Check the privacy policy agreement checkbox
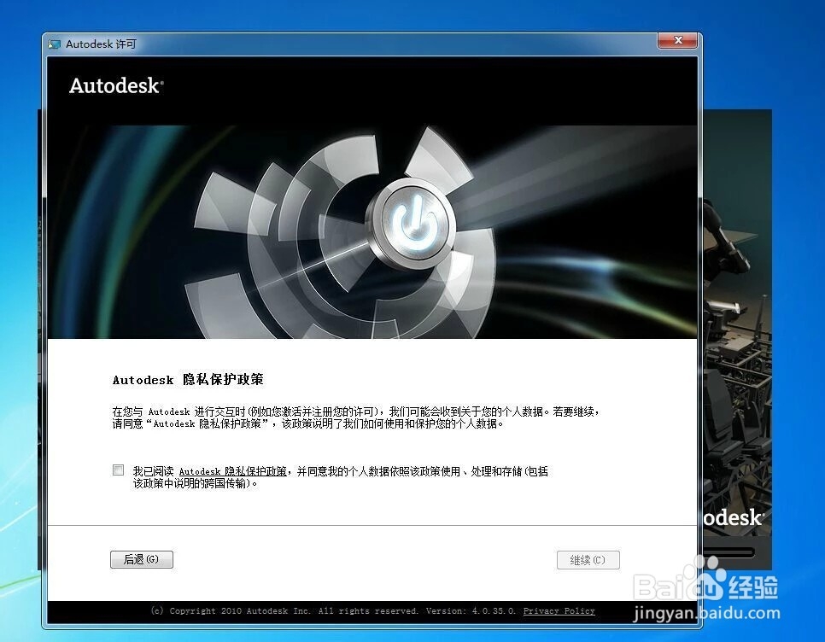Image resolution: width=825 pixels, height=642 pixels. pos(119,470)
